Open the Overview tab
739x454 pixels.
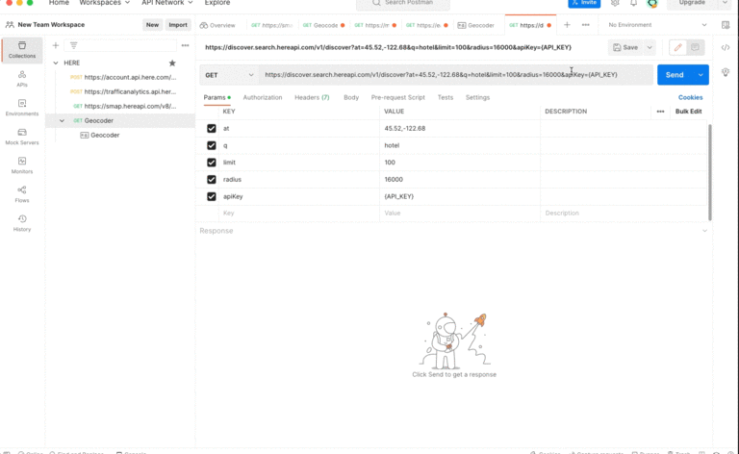coord(217,25)
